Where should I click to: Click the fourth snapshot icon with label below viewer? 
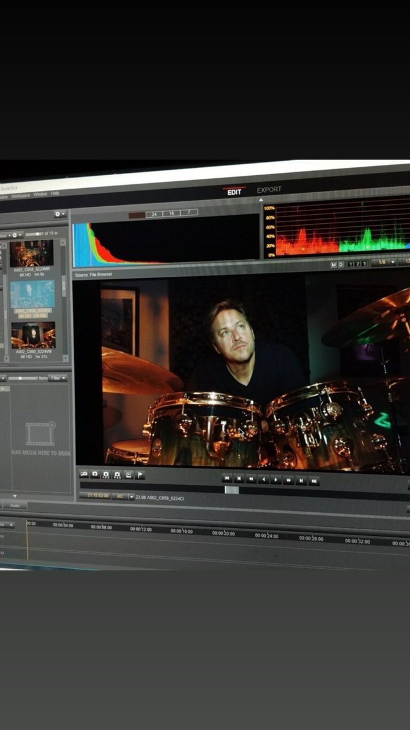117,474
